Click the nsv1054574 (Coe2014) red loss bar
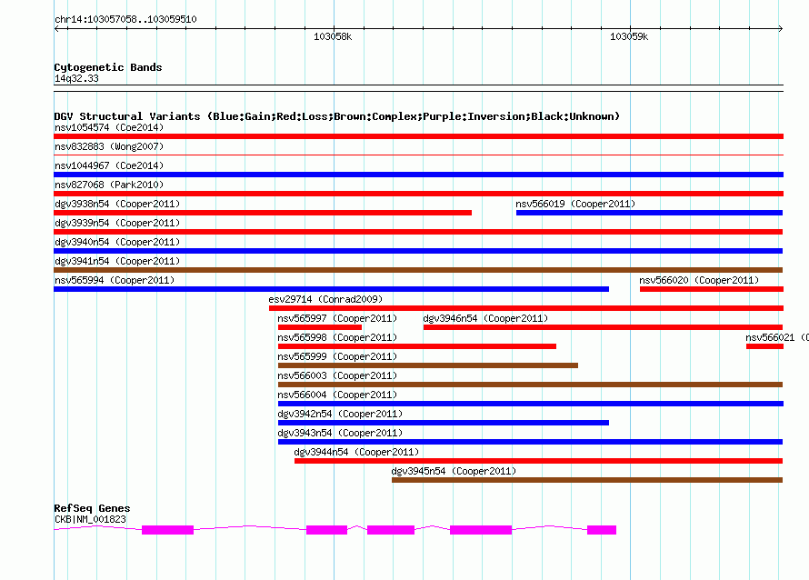Image resolution: width=809 pixels, height=580 pixels. (418, 136)
